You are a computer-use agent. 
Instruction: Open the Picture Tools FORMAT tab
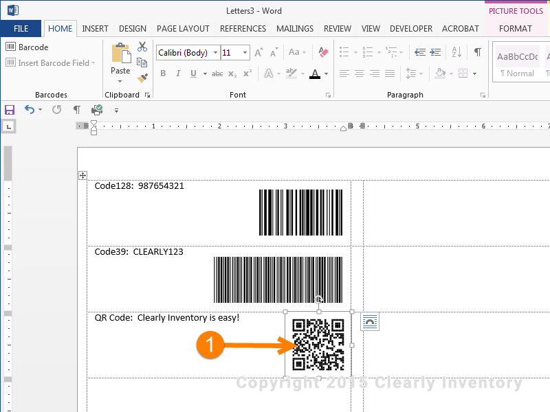515,28
